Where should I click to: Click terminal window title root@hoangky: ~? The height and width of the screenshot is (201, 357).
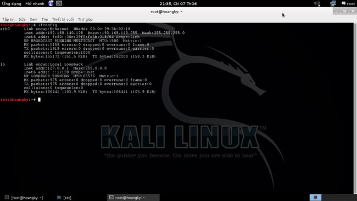point(166,12)
